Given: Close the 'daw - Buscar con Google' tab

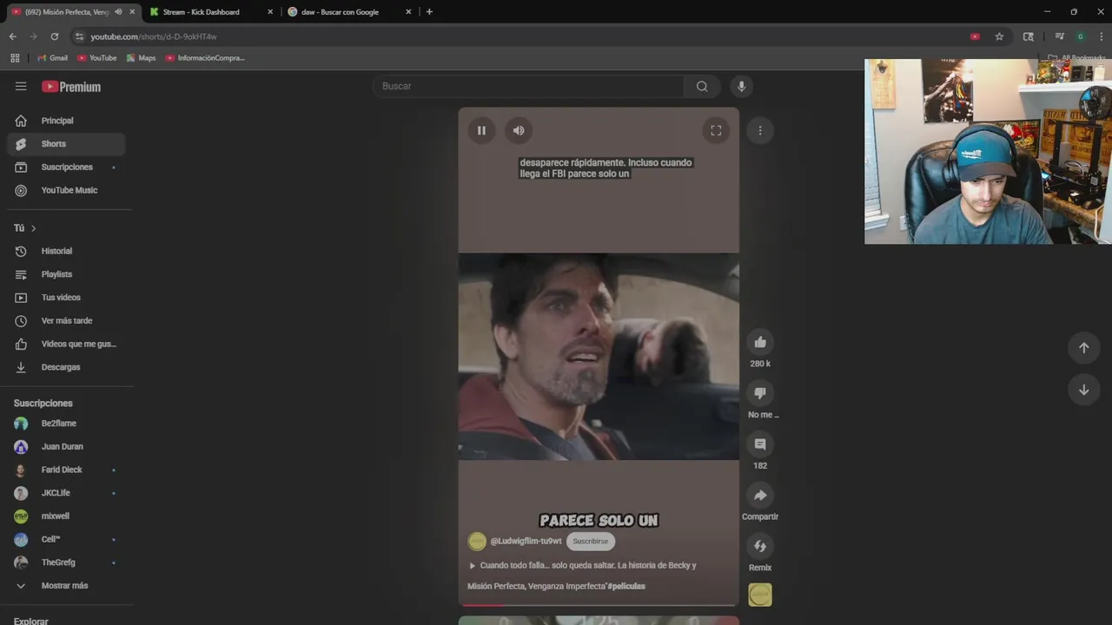Looking at the screenshot, I should (408, 12).
